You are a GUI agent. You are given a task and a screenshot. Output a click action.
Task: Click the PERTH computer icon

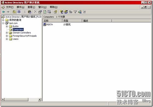click(x=44, y=24)
